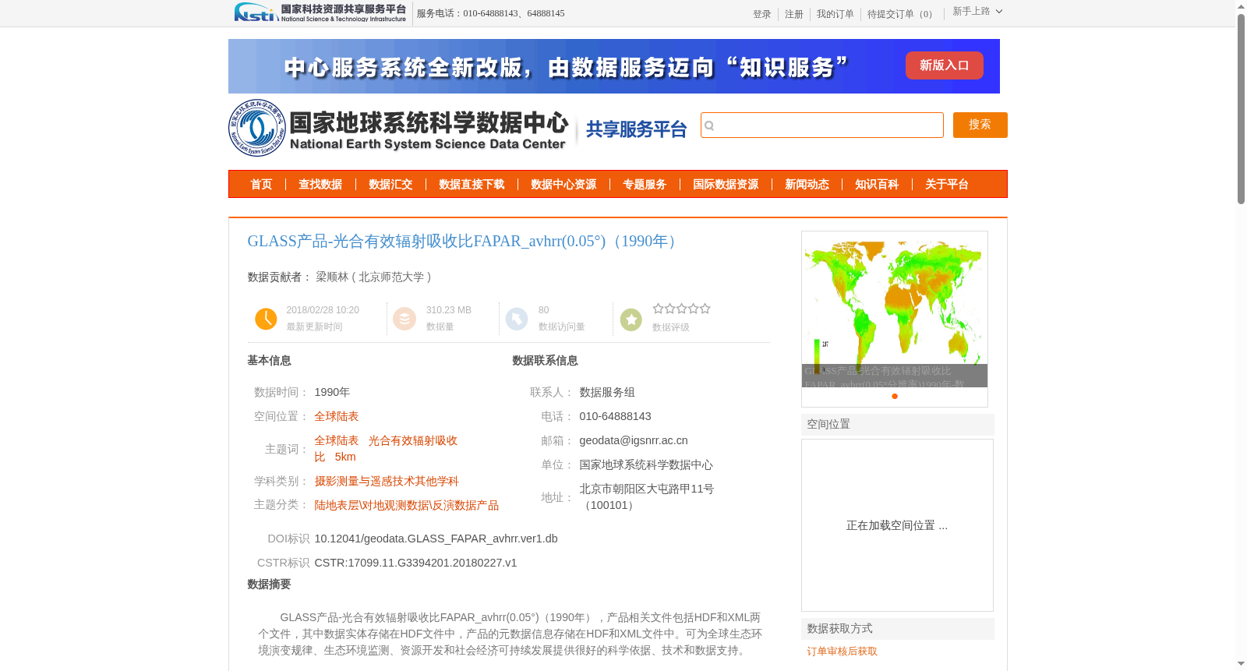Click the orange 搜索 button
1247x671 pixels.
pyautogui.click(x=980, y=125)
